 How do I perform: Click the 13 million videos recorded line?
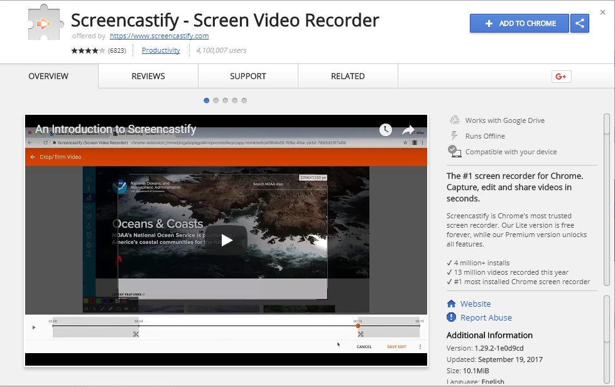tap(508, 272)
